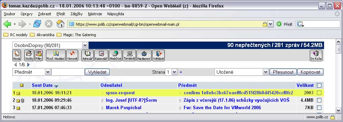
Task: Open Magic: The Gatering bookmark folder
Action: (x=76, y=34)
